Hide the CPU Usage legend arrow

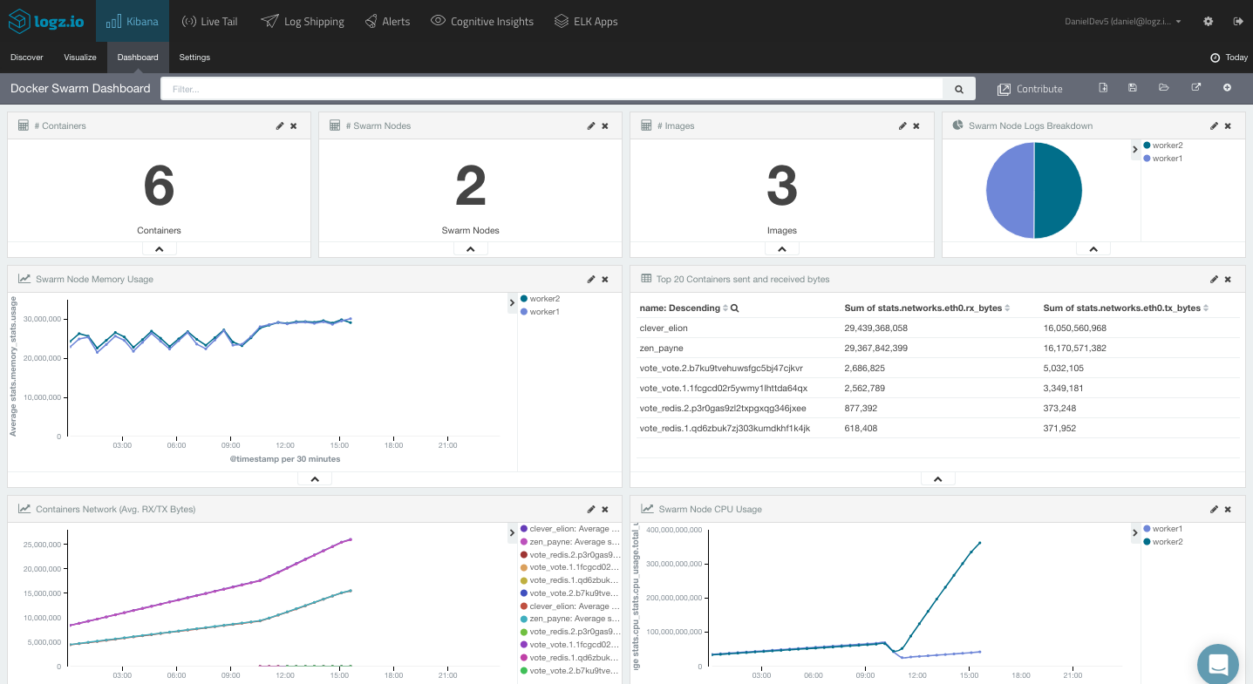coord(1135,533)
